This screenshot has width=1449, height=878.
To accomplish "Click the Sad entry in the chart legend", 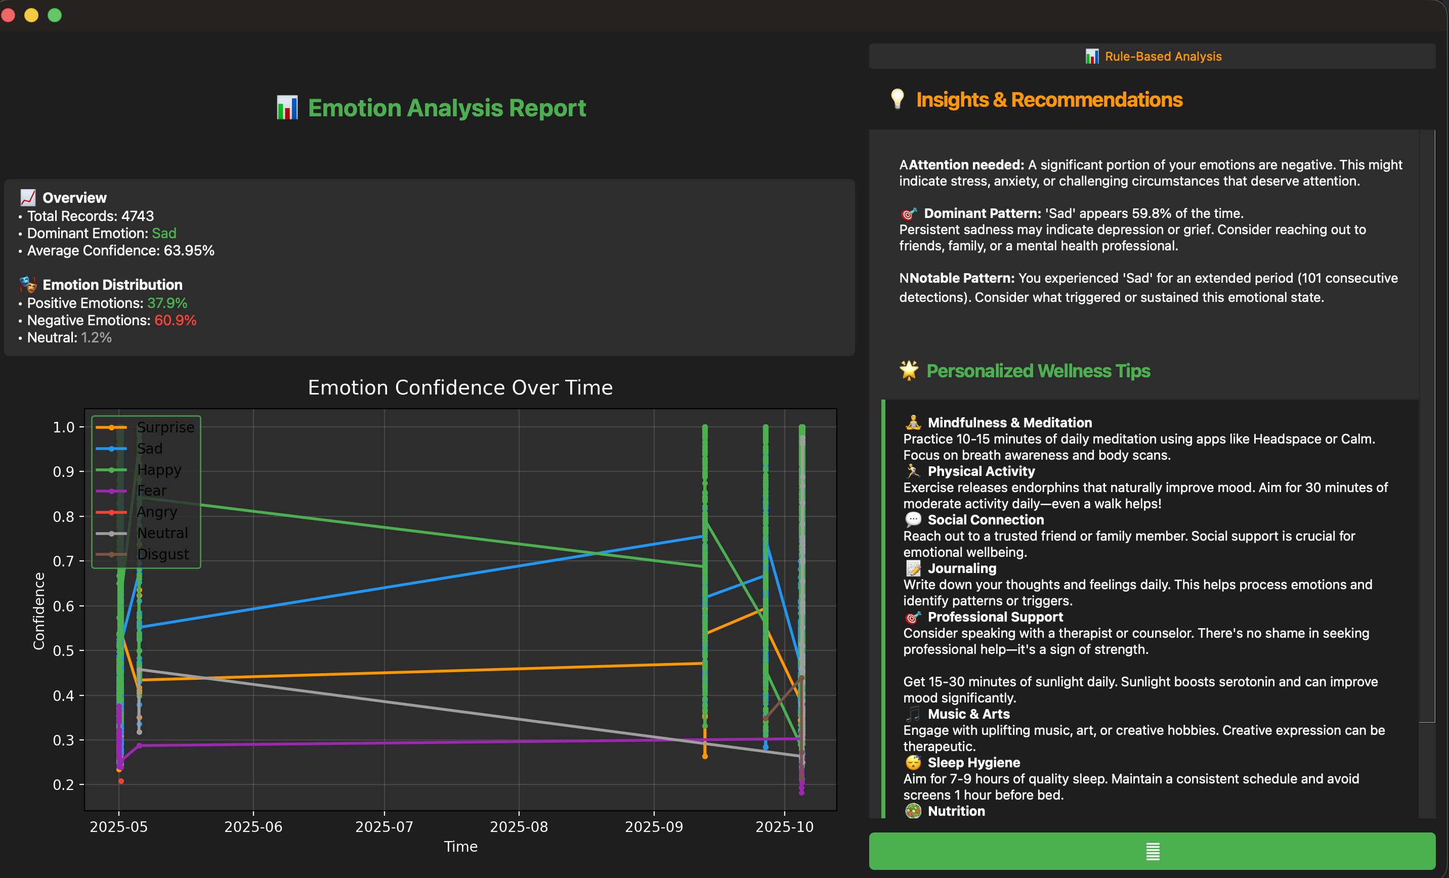I will 149,449.
